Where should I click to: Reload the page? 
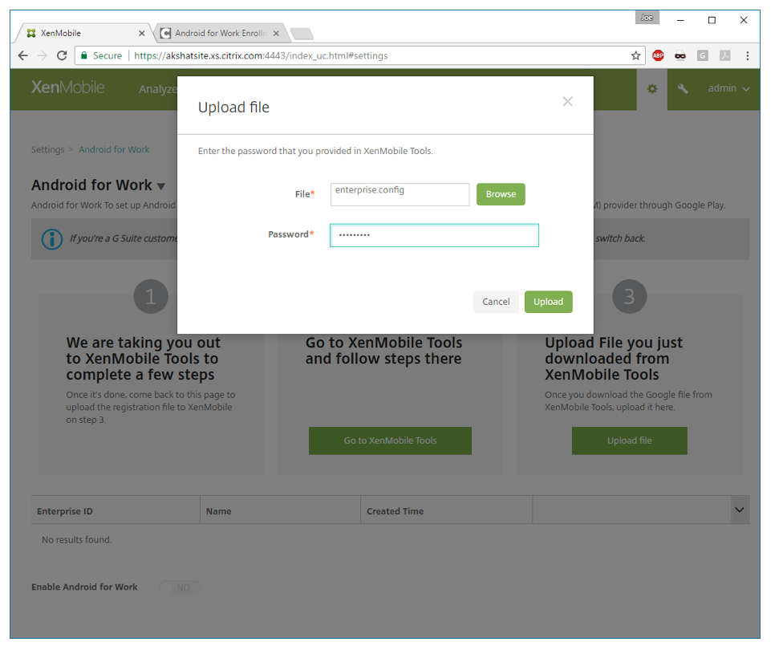point(62,56)
